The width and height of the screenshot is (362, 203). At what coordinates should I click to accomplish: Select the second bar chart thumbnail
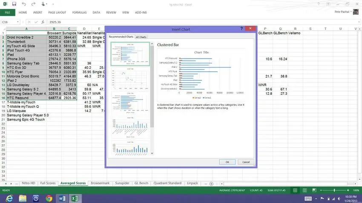130,103
